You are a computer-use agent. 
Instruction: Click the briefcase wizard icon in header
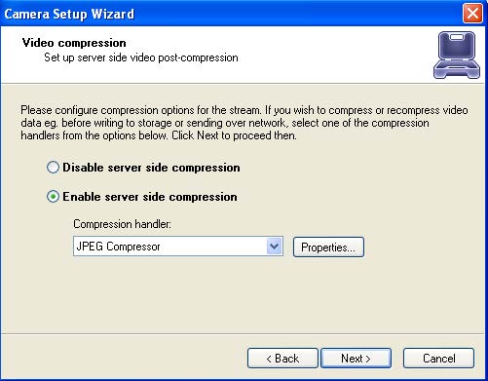tap(457, 55)
